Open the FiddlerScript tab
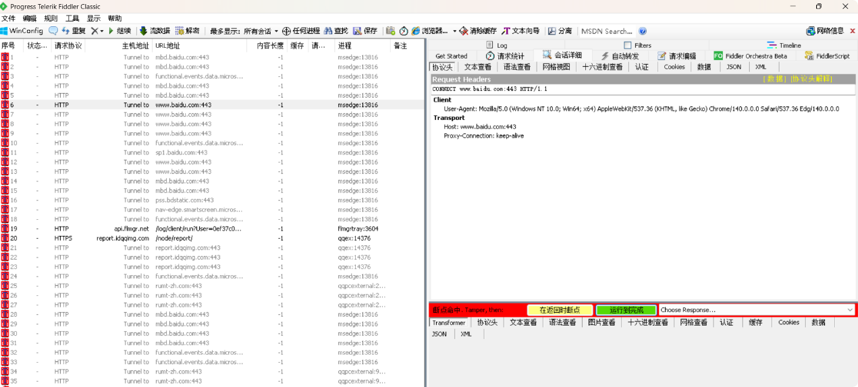 [828, 56]
